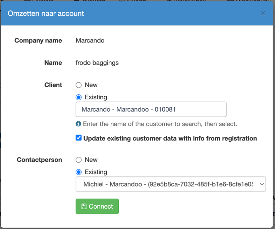Click the existing client search field
Image resolution: width=275 pixels, height=229 pixels.
click(x=151, y=109)
